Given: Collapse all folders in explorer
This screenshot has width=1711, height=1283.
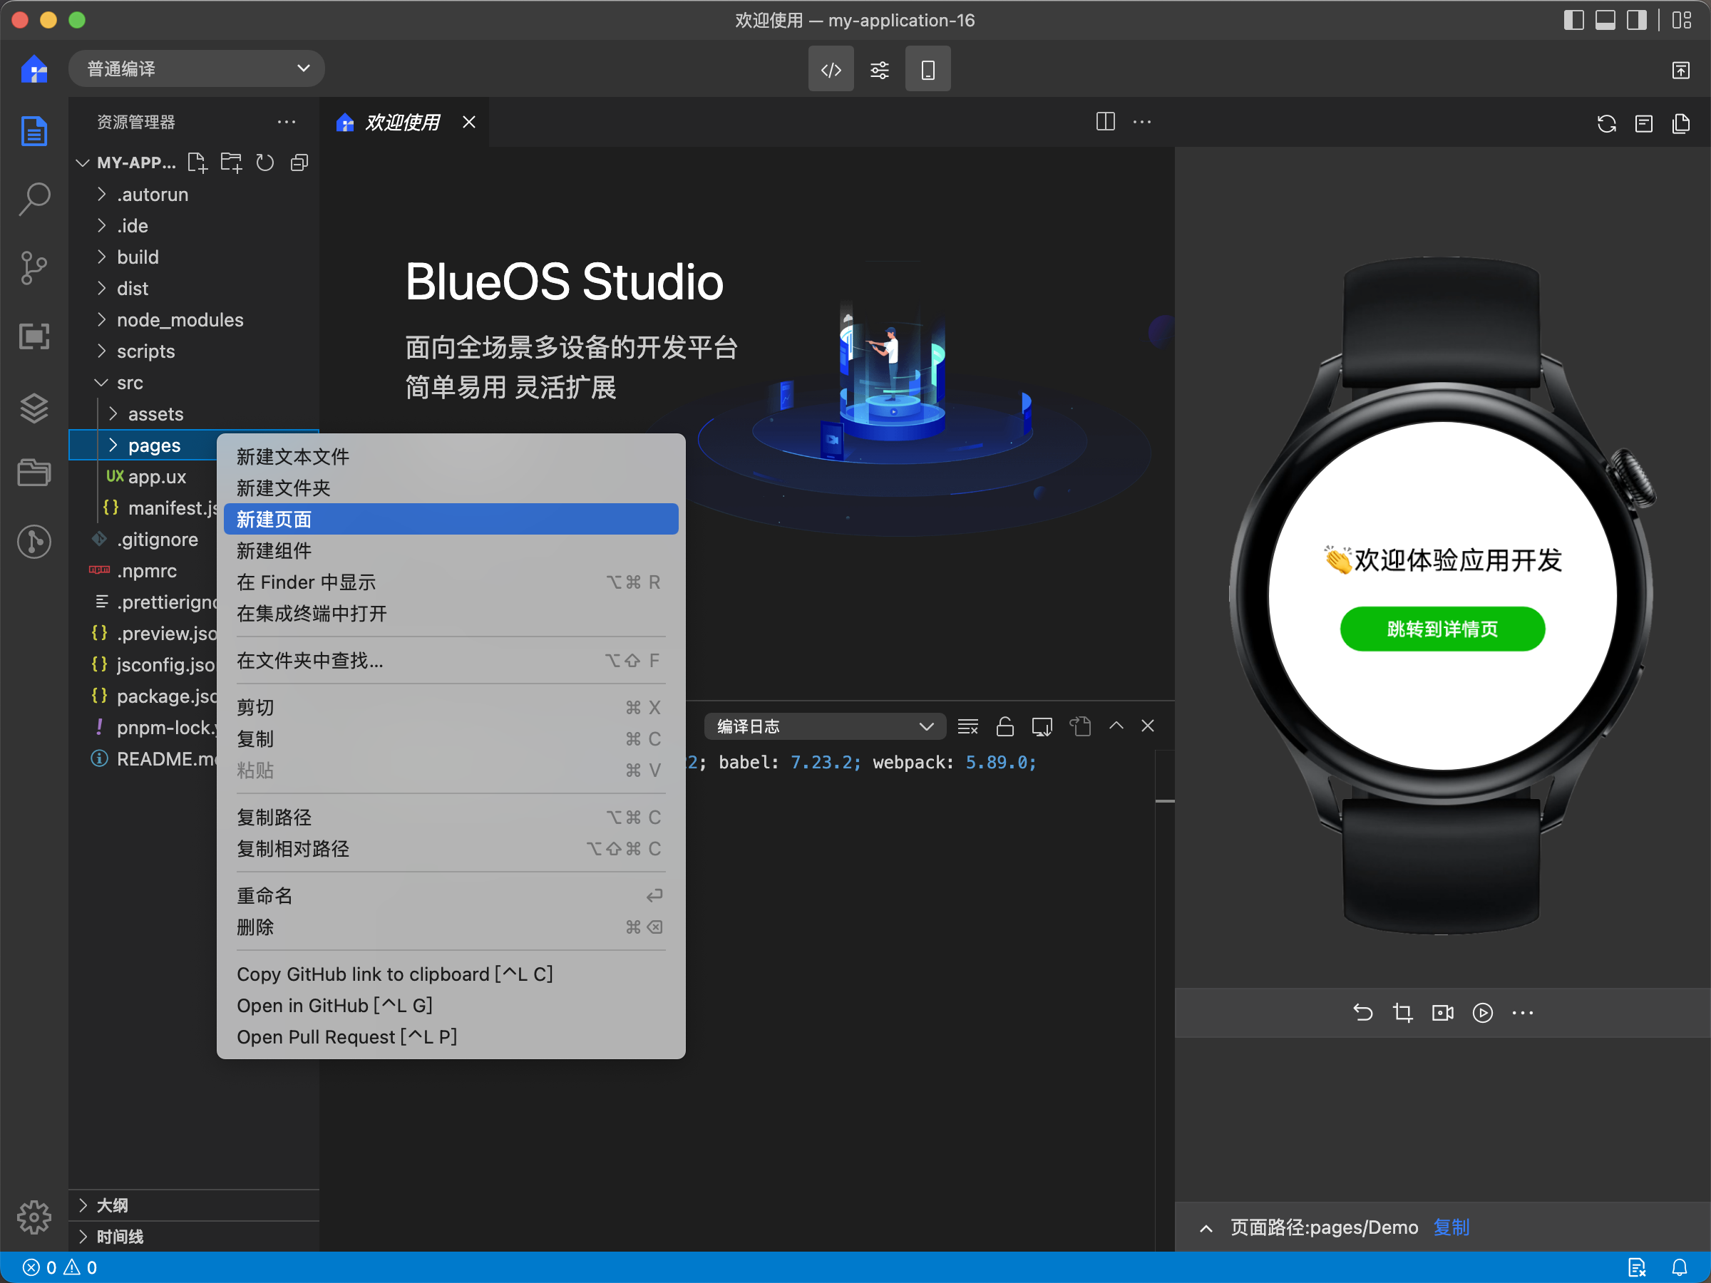Looking at the screenshot, I should pyautogui.click(x=299, y=163).
